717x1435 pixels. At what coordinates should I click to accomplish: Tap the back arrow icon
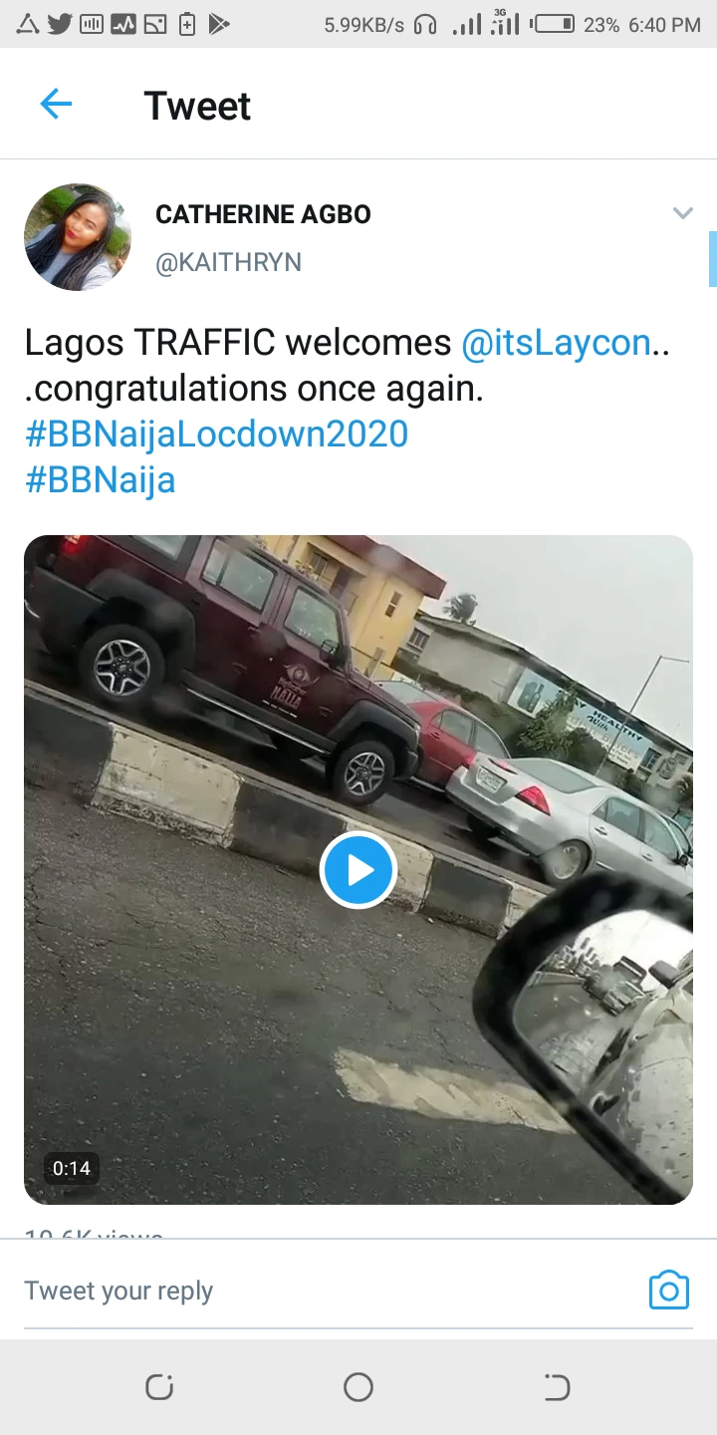coord(56,104)
